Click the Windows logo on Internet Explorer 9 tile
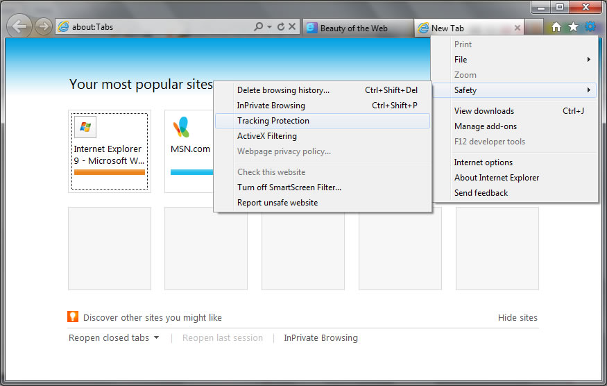 coord(85,127)
